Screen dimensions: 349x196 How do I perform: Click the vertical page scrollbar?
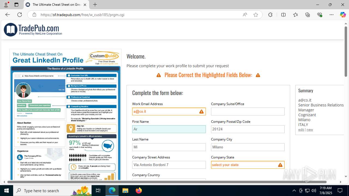[x=346, y=51]
